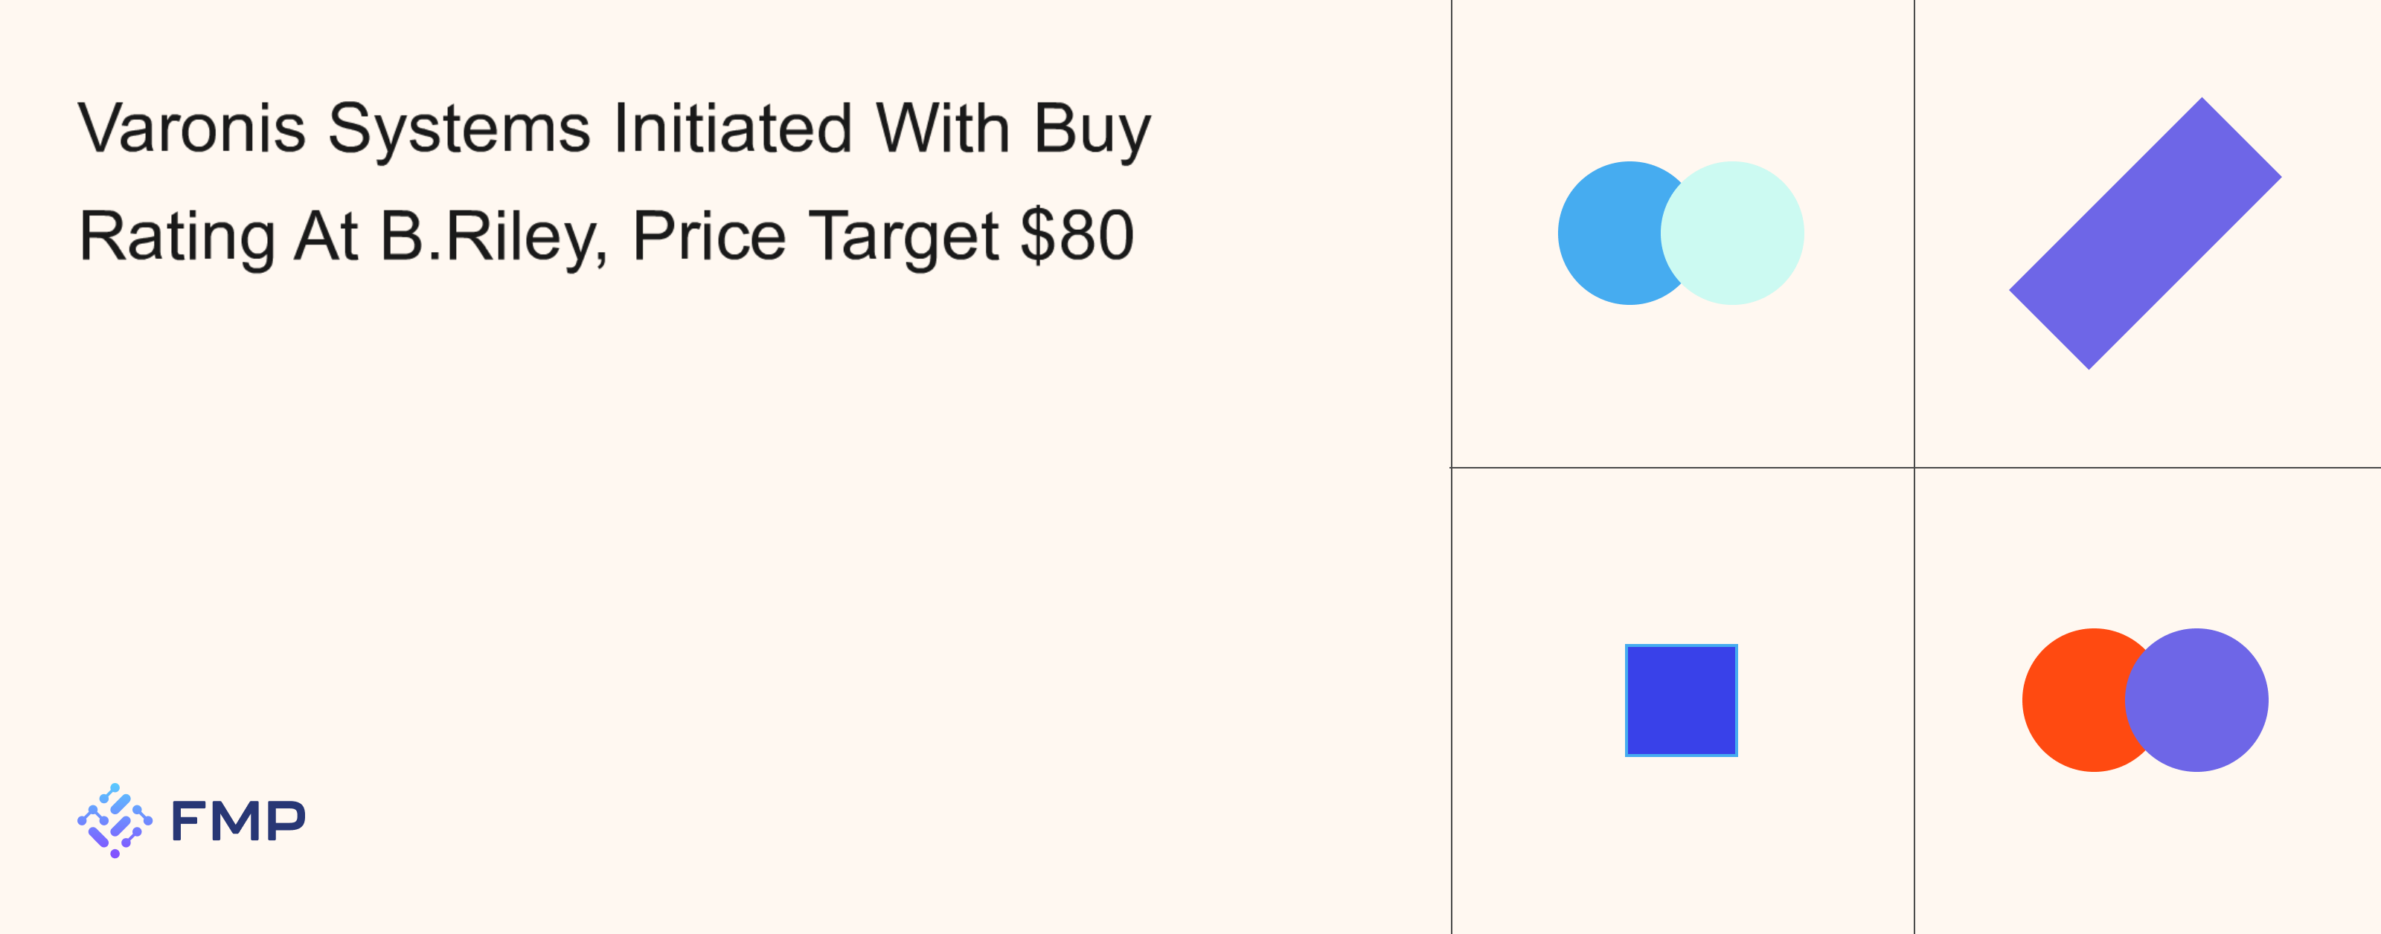
Task: Click the FMP diamond logo icon
Action: pos(115,820)
